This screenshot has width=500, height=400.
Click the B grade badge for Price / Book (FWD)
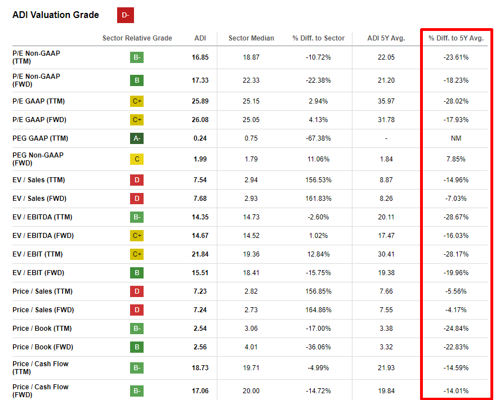[137, 347]
